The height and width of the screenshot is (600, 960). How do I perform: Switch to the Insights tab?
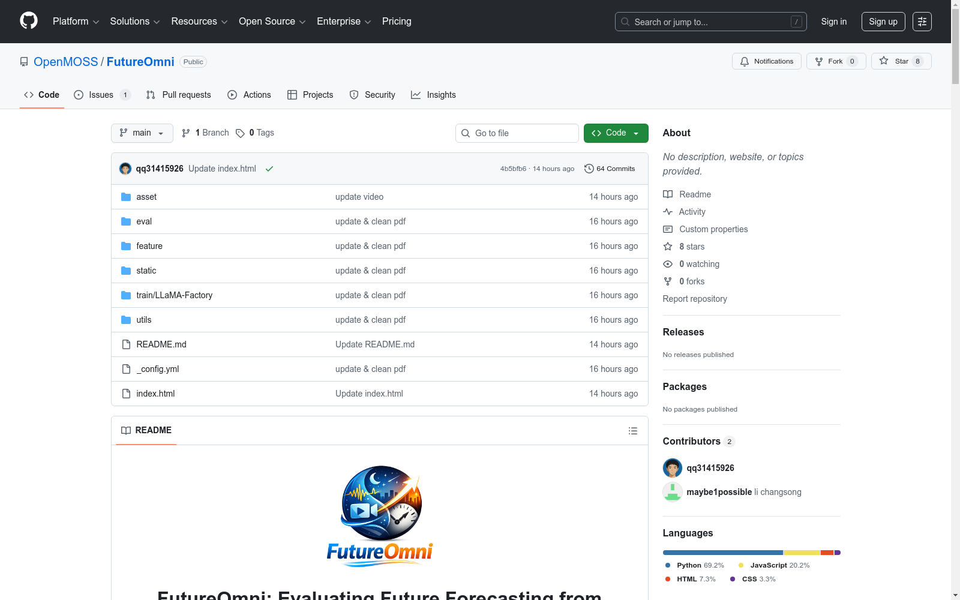(x=433, y=95)
